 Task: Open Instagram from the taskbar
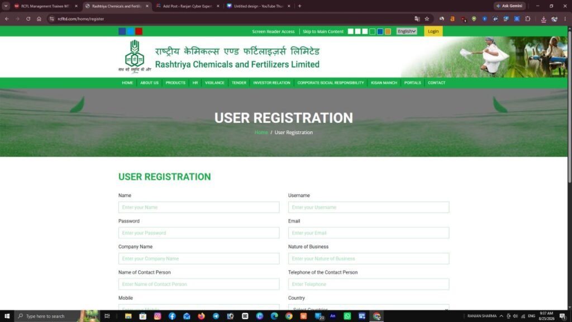pos(157,316)
